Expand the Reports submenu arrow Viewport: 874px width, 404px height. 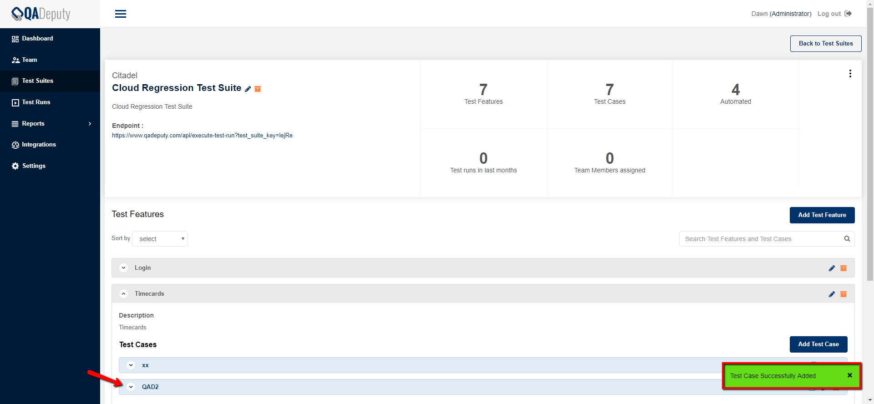pos(90,124)
